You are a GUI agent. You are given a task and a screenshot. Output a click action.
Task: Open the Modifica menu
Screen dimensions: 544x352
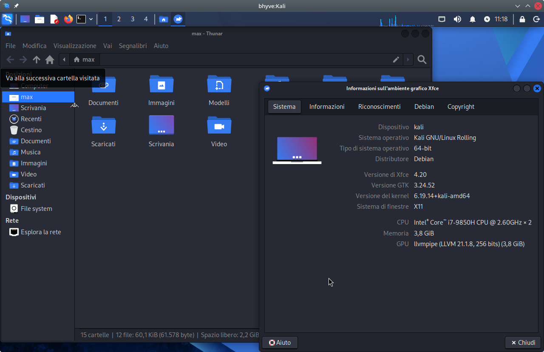(34, 46)
